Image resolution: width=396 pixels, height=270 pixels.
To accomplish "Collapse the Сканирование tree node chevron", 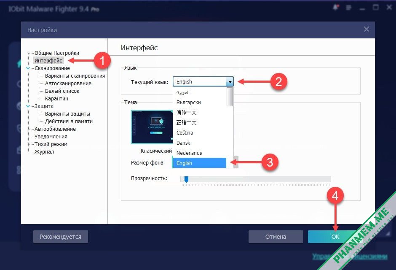I will coord(28,68).
